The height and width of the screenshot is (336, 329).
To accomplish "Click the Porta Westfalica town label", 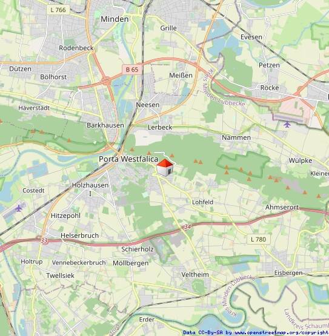I will (128, 159).
